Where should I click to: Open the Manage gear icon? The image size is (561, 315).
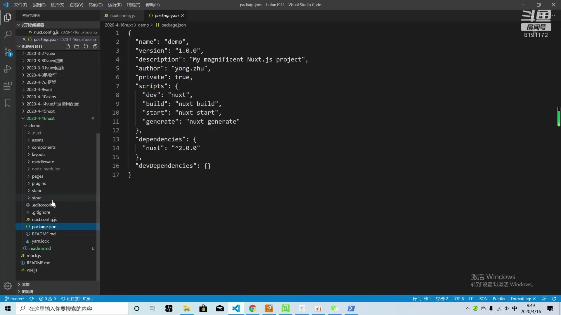(8, 286)
